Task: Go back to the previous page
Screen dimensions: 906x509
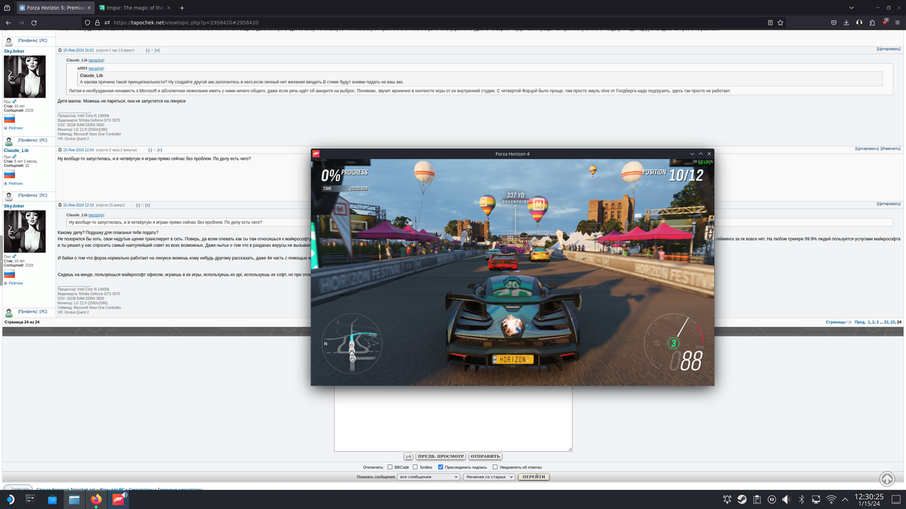Action: click(8, 23)
